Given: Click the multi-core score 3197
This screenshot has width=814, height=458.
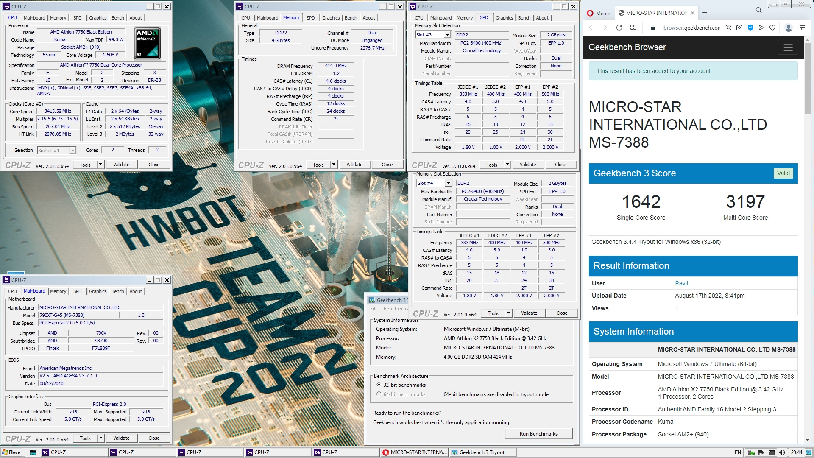Looking at the screenshot, I should click(745, 201).
